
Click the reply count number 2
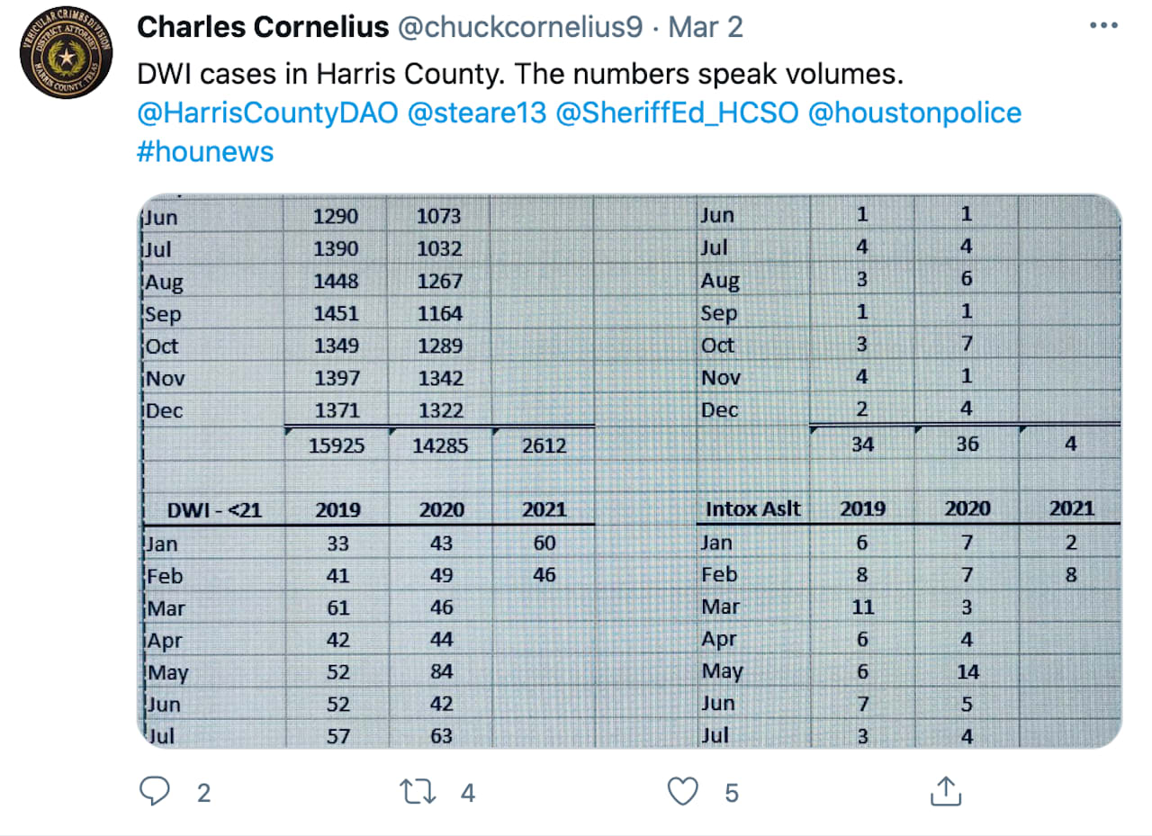203,793
